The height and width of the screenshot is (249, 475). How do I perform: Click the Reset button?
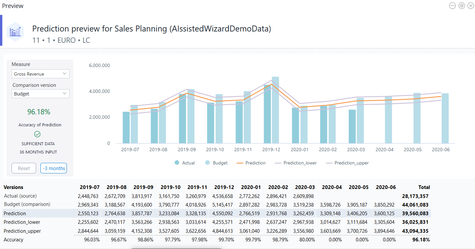pos(24,168)
